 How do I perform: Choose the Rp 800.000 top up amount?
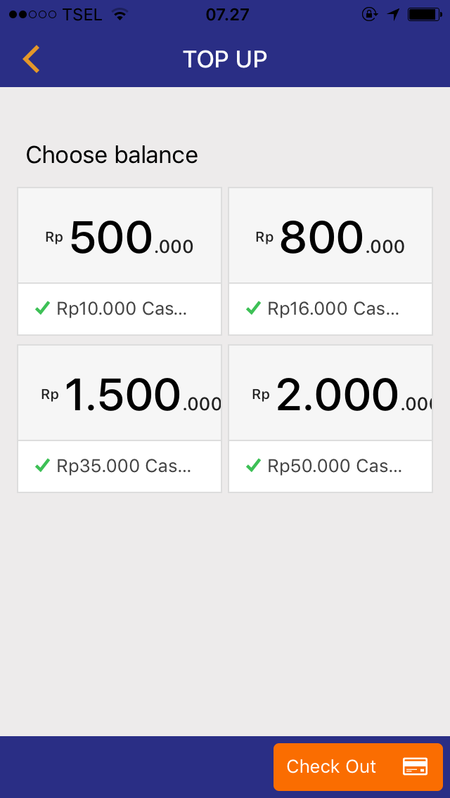click(330, 237)
